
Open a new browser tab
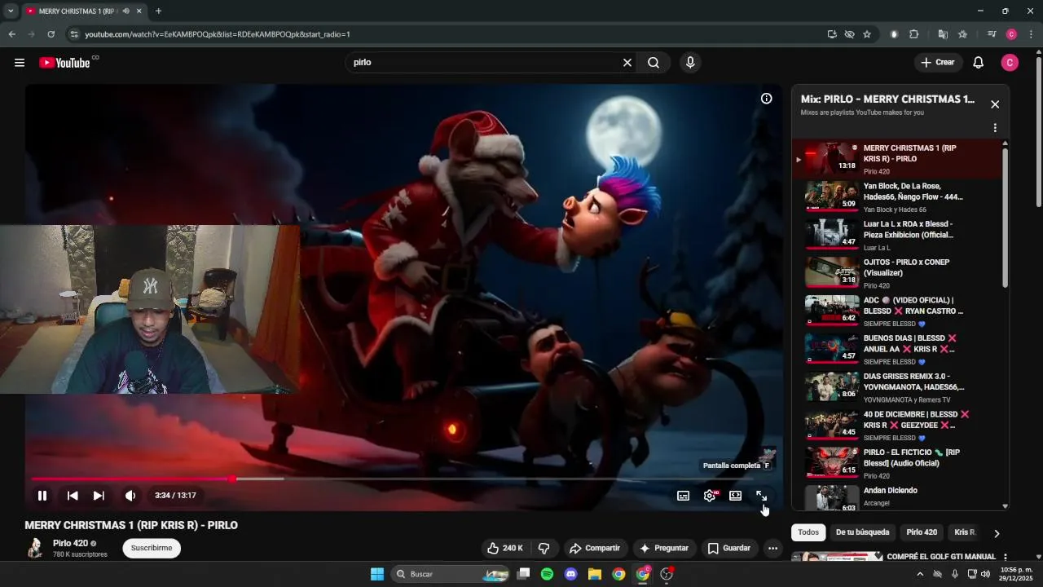tap(158, 11)
